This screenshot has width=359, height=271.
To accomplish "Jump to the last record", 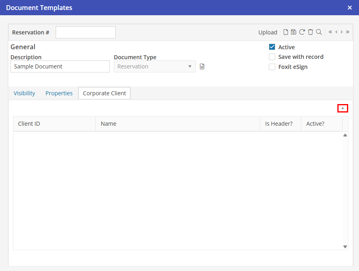I will 347,32.
